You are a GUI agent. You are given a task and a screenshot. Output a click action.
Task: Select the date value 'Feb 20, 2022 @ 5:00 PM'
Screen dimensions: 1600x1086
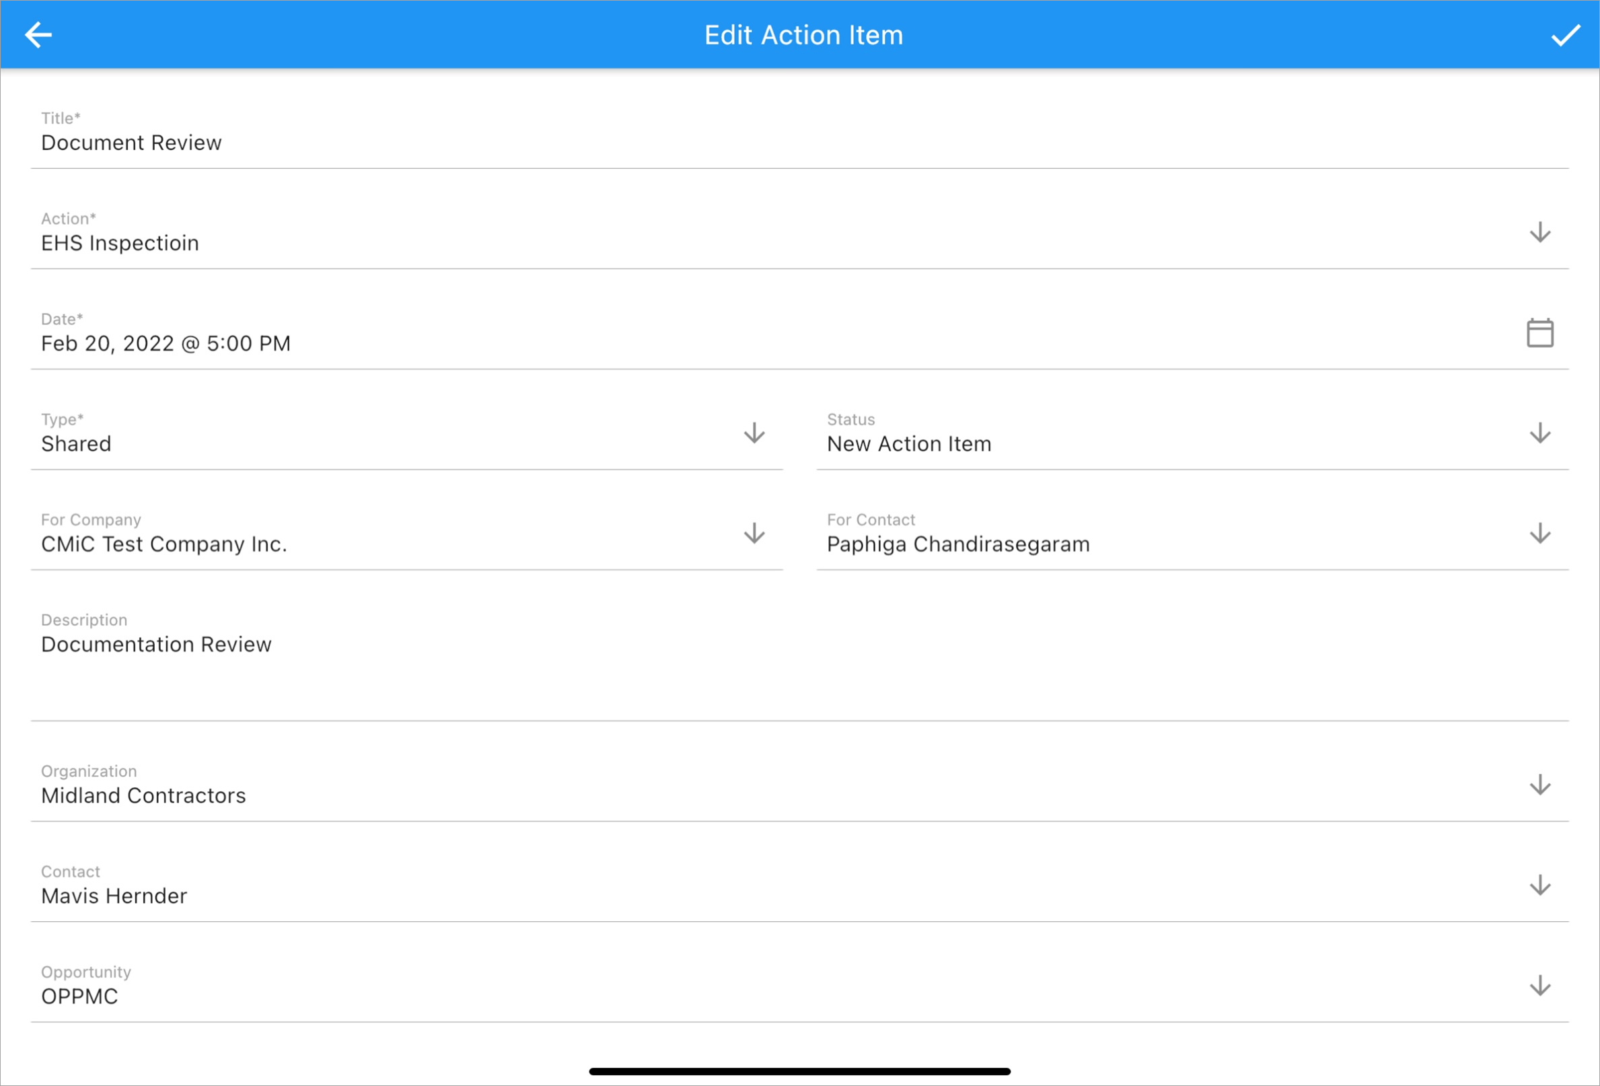point(166,344)
